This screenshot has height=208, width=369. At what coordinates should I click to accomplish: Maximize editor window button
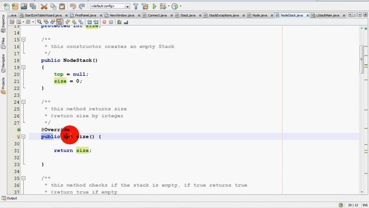[366, 15]
